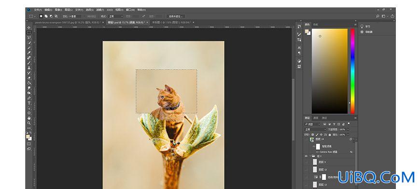Click in the color picker field
Image resolution: width=420 pixels, height=189 pixels.
[330, 71]
